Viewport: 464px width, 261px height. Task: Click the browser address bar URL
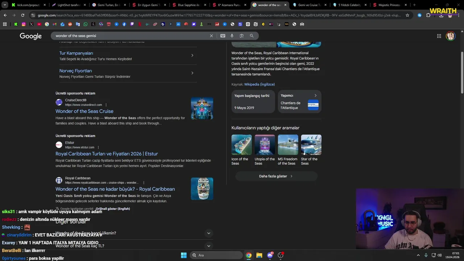tap(219, 15)
